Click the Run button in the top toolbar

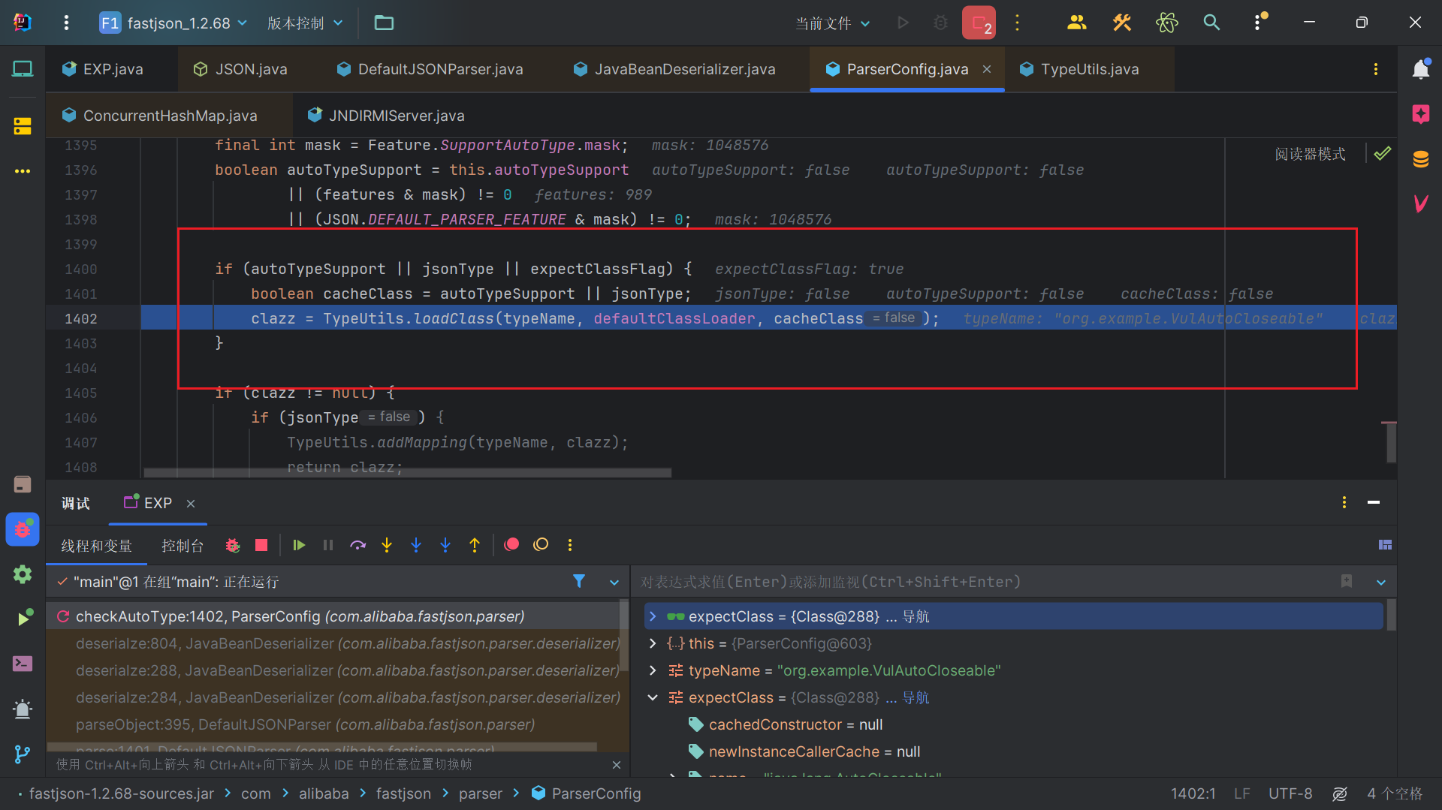(x=903, y=23)
